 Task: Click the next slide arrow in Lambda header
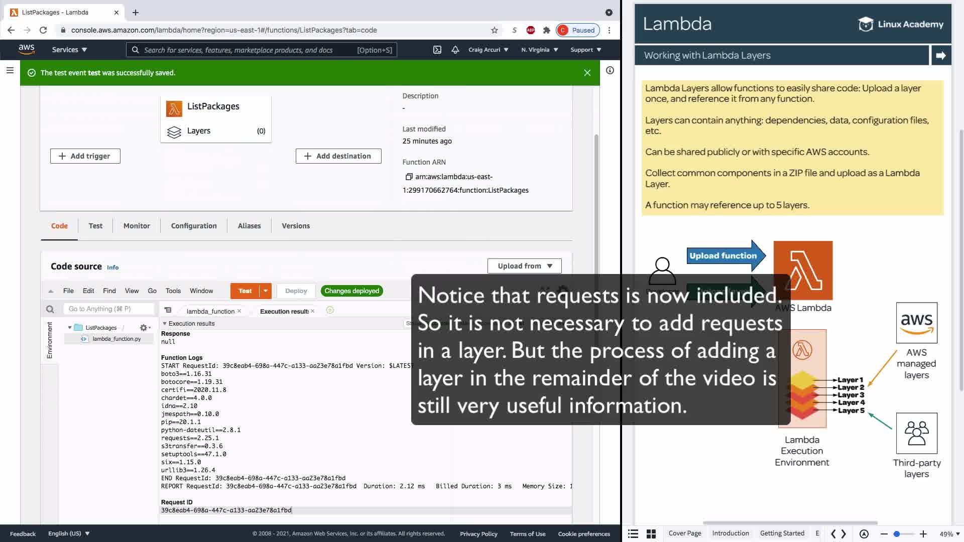coord(941,55)
